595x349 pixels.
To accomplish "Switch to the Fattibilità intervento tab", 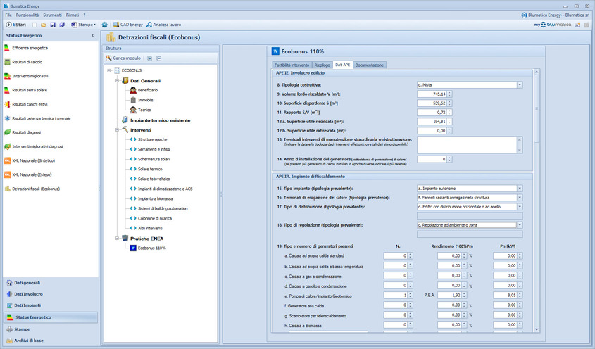I will tap(292, 65).
